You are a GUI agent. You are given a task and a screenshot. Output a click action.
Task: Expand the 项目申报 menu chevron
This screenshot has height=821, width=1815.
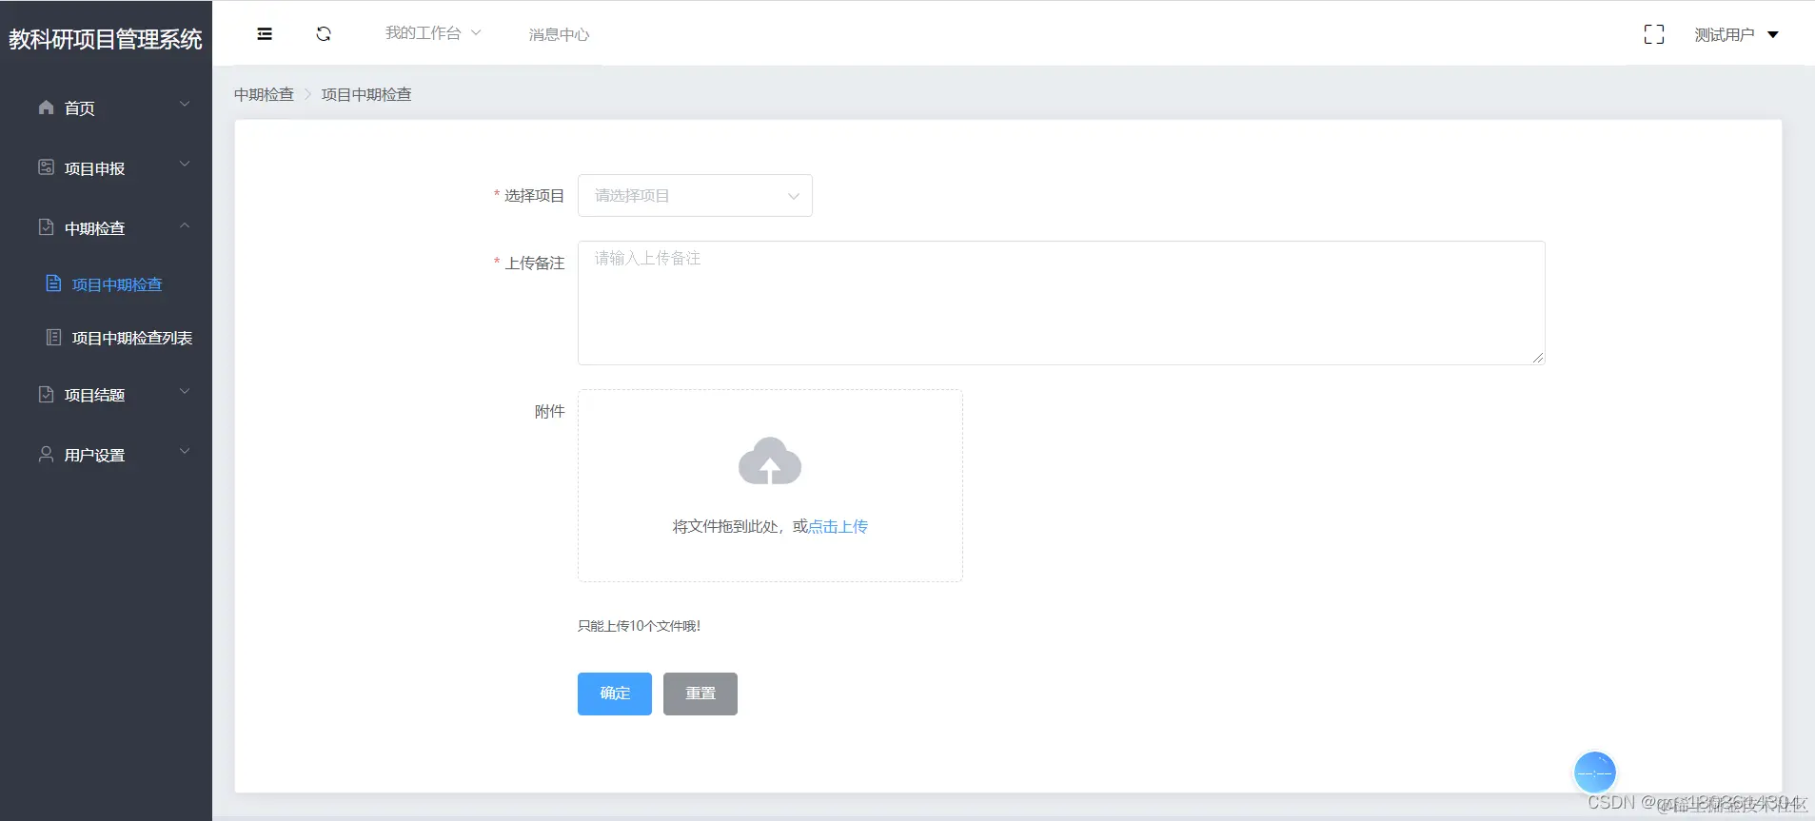(x=185, y=164)
